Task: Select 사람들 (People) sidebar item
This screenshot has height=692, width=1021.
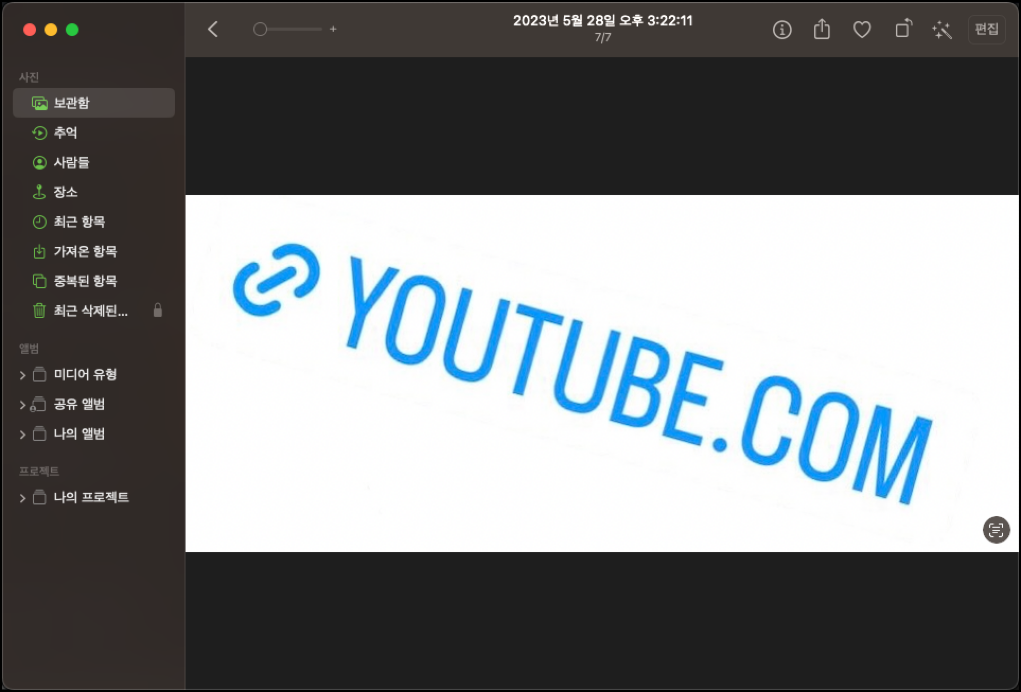Action: (71, 162)
